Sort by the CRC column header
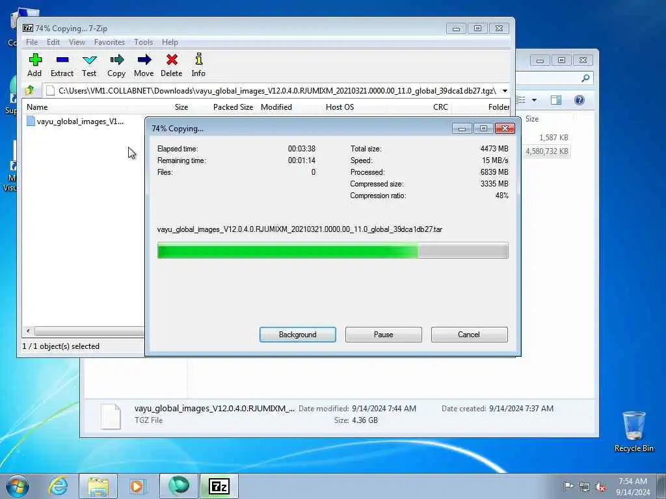The width and height of the screenshot is (666, 499). 440,107
